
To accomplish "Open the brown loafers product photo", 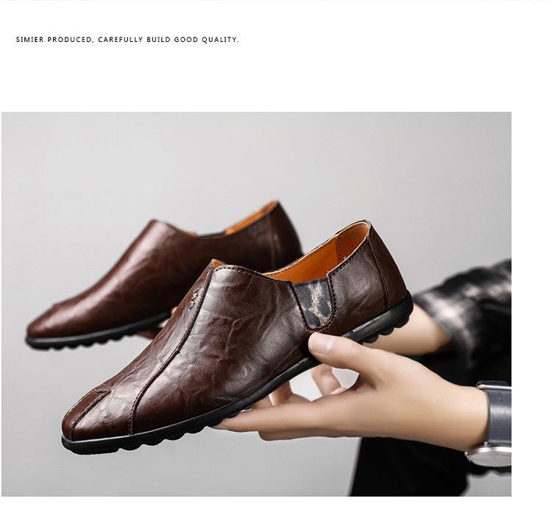I will tap(256, 304).
